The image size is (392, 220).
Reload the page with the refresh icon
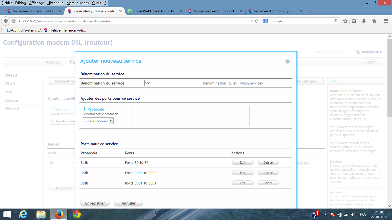257,21
